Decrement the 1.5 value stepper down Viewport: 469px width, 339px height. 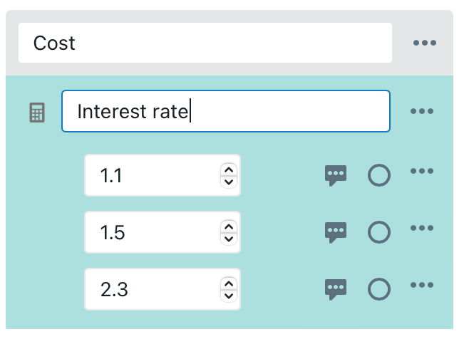pyautogui.click(x=228, y=237)
